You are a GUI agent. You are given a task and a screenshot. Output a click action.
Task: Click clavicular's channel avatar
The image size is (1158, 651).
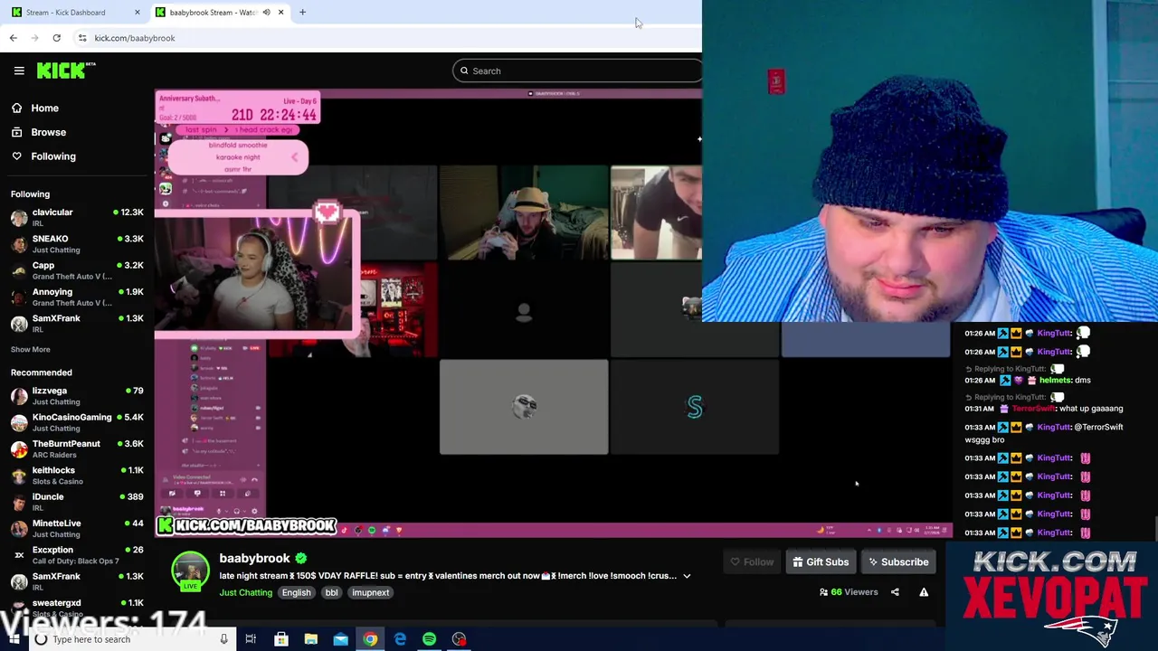pyautogui.click(x=19, y=217)
